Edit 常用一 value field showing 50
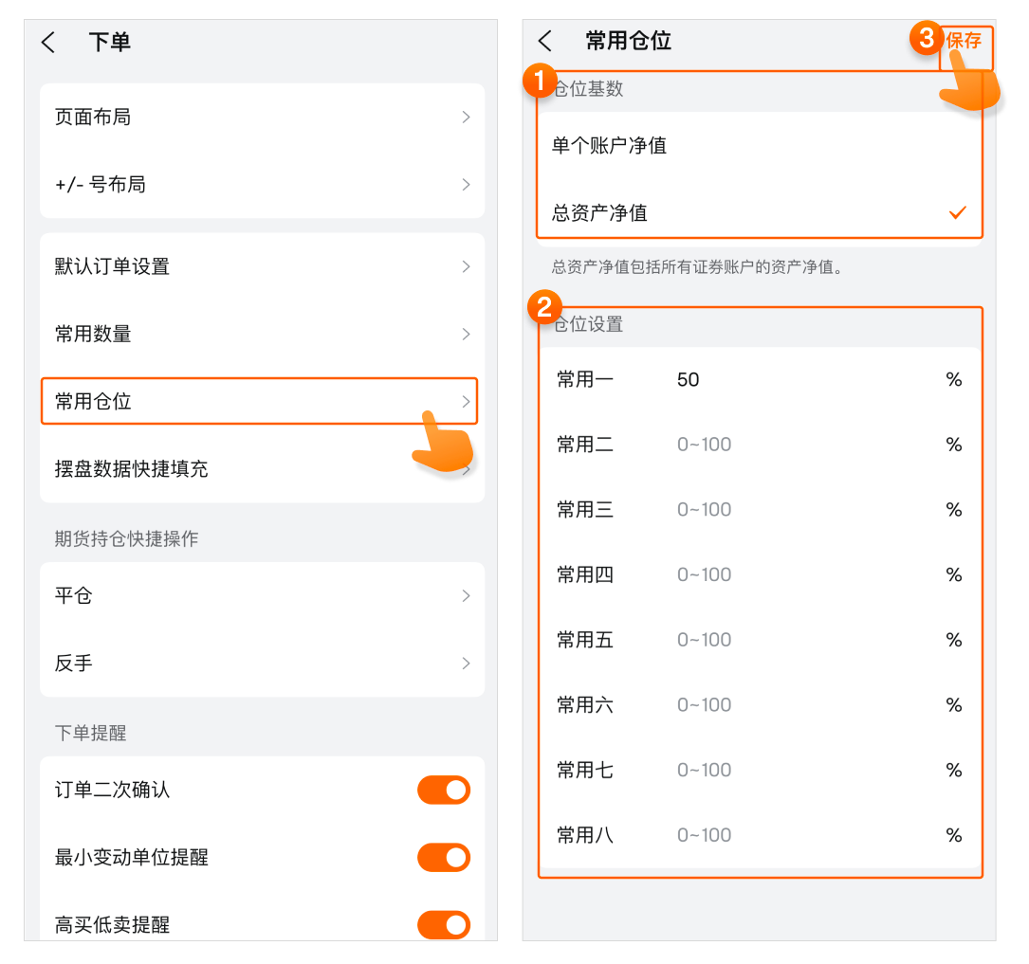1029x964 pixels. (x=797, y=380)
